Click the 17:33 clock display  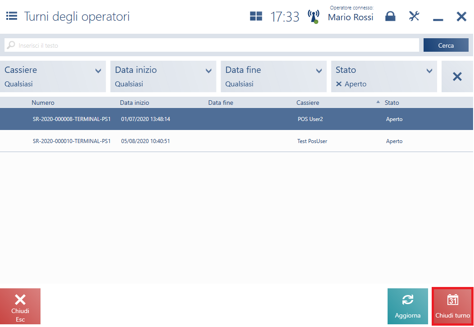point(285,17)
